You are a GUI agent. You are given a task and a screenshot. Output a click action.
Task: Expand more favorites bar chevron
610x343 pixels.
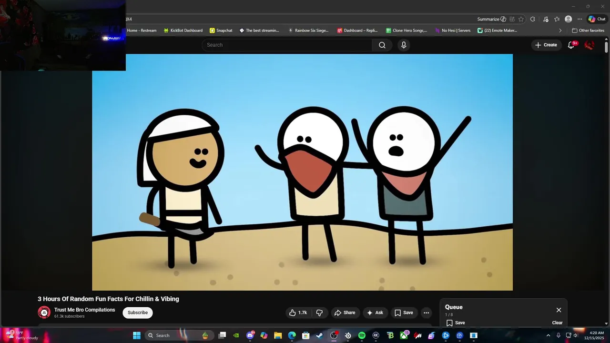560,30
